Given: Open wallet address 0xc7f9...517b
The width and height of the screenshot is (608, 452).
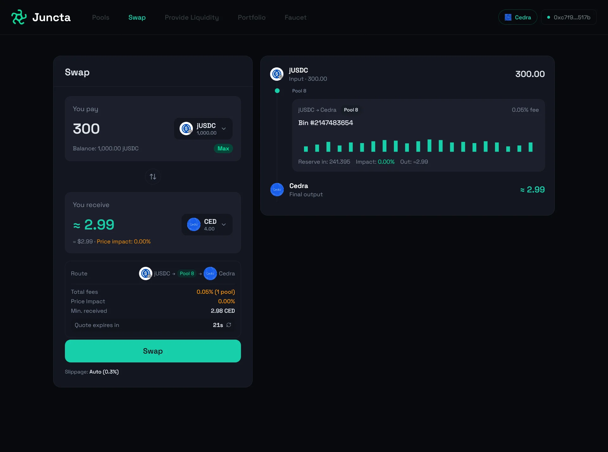Looking at the screenshot, I should click(569, 17).
